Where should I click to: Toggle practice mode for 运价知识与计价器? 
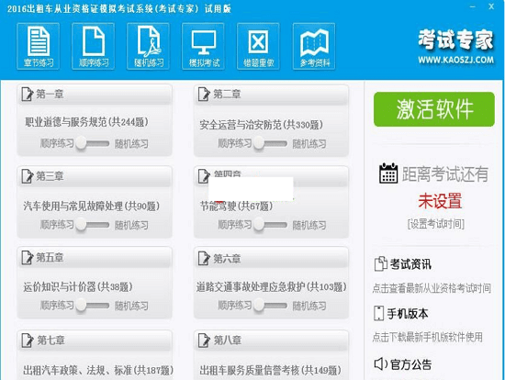click(x=92, y=305)
